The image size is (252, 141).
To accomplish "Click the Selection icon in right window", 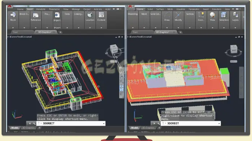I will point(224,15).
